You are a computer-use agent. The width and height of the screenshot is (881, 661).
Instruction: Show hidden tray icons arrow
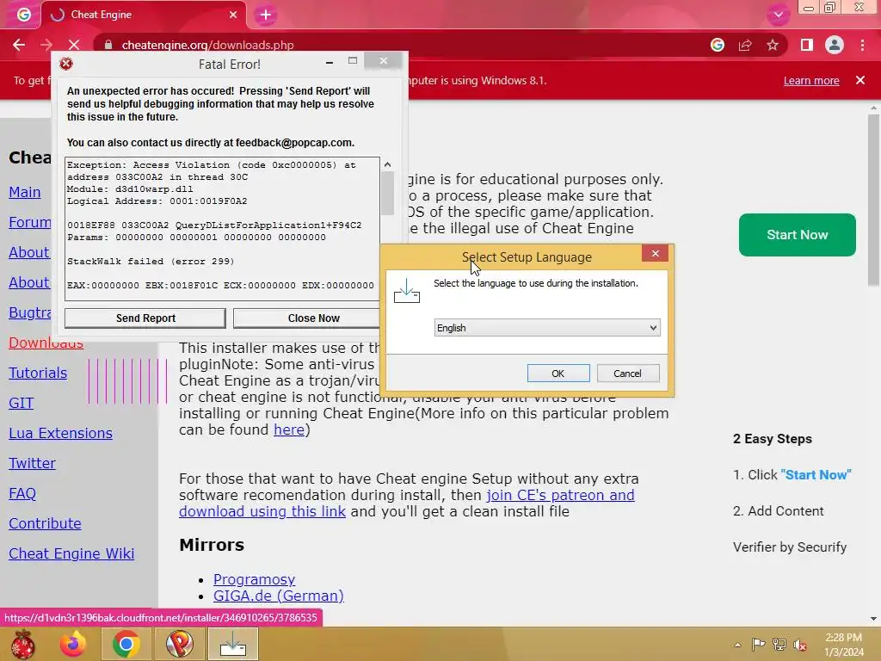pyautogui.click(x=737, y=645)
